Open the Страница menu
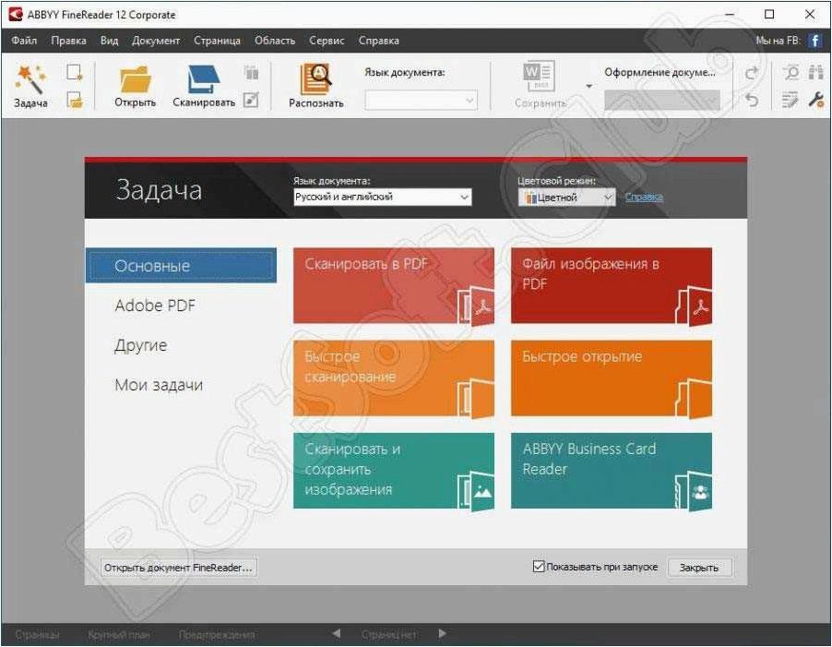The height and width of the screenshot is (647, 832). click(x=217, y=41)
